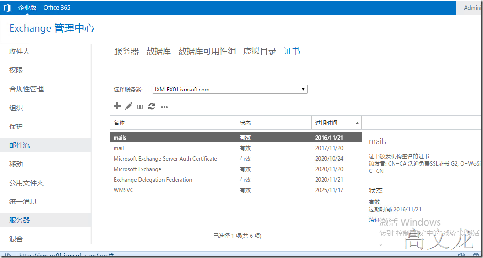Click the Exchange 管理中心 title
This screenshot has height=258, width=483.
click(52, 28)
